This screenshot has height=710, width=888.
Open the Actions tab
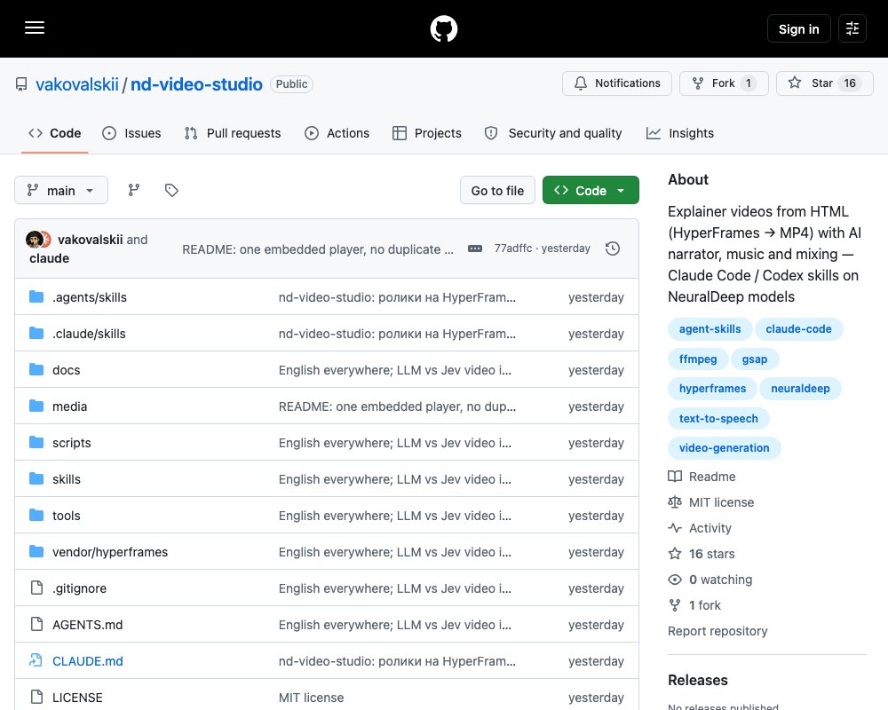337,133
